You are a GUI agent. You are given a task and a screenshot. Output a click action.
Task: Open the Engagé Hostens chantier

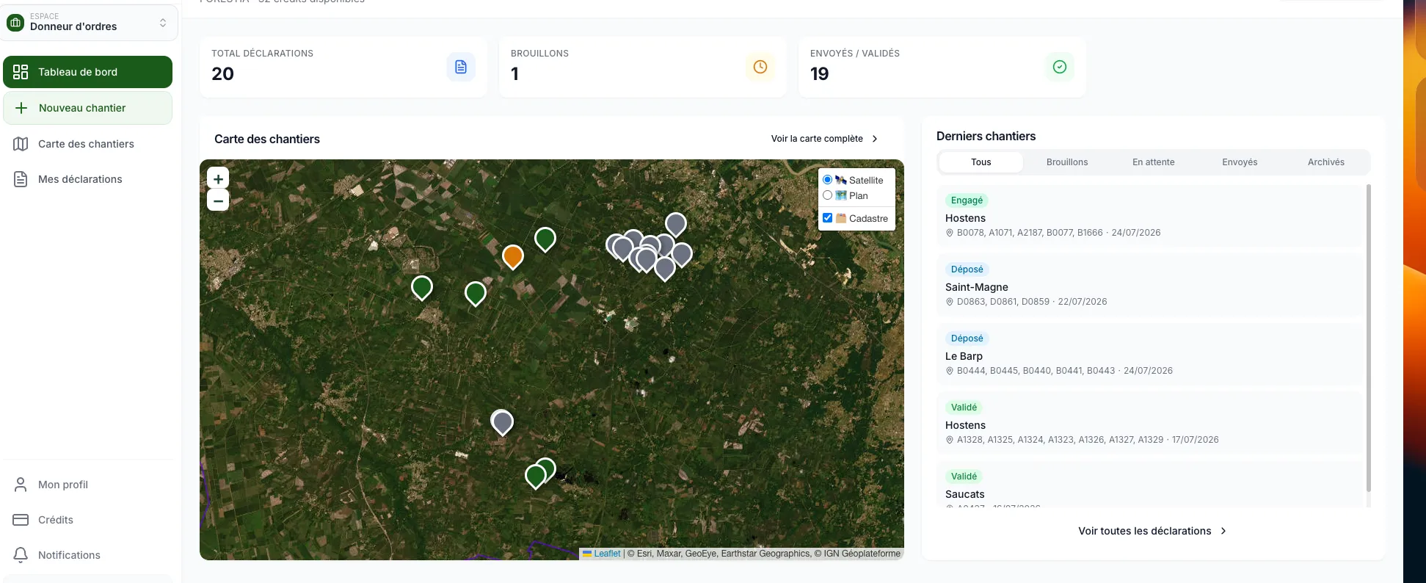tap(1149, 217)
